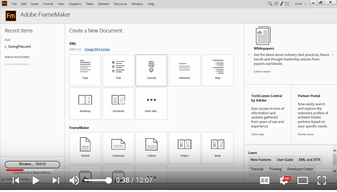This screenshot has width=337, height=192.
Task: Create a new DITA Map
Action: [x=218, y=70]
